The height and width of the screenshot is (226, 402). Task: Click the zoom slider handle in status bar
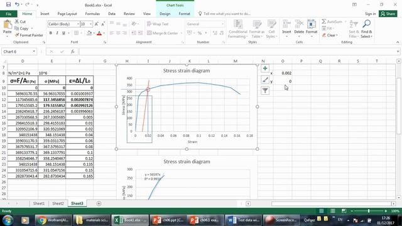click(369, 211)
